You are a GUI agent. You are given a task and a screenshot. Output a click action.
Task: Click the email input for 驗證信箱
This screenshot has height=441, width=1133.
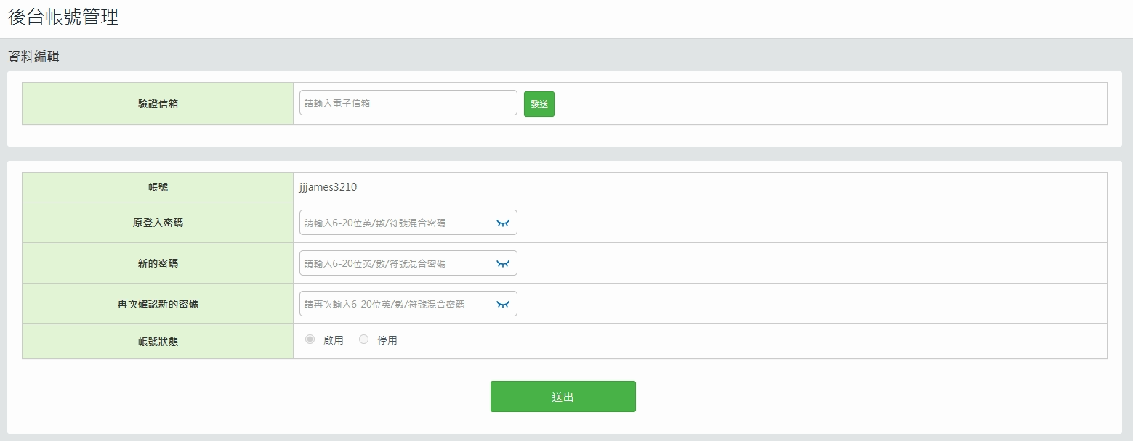click(408, 103)
